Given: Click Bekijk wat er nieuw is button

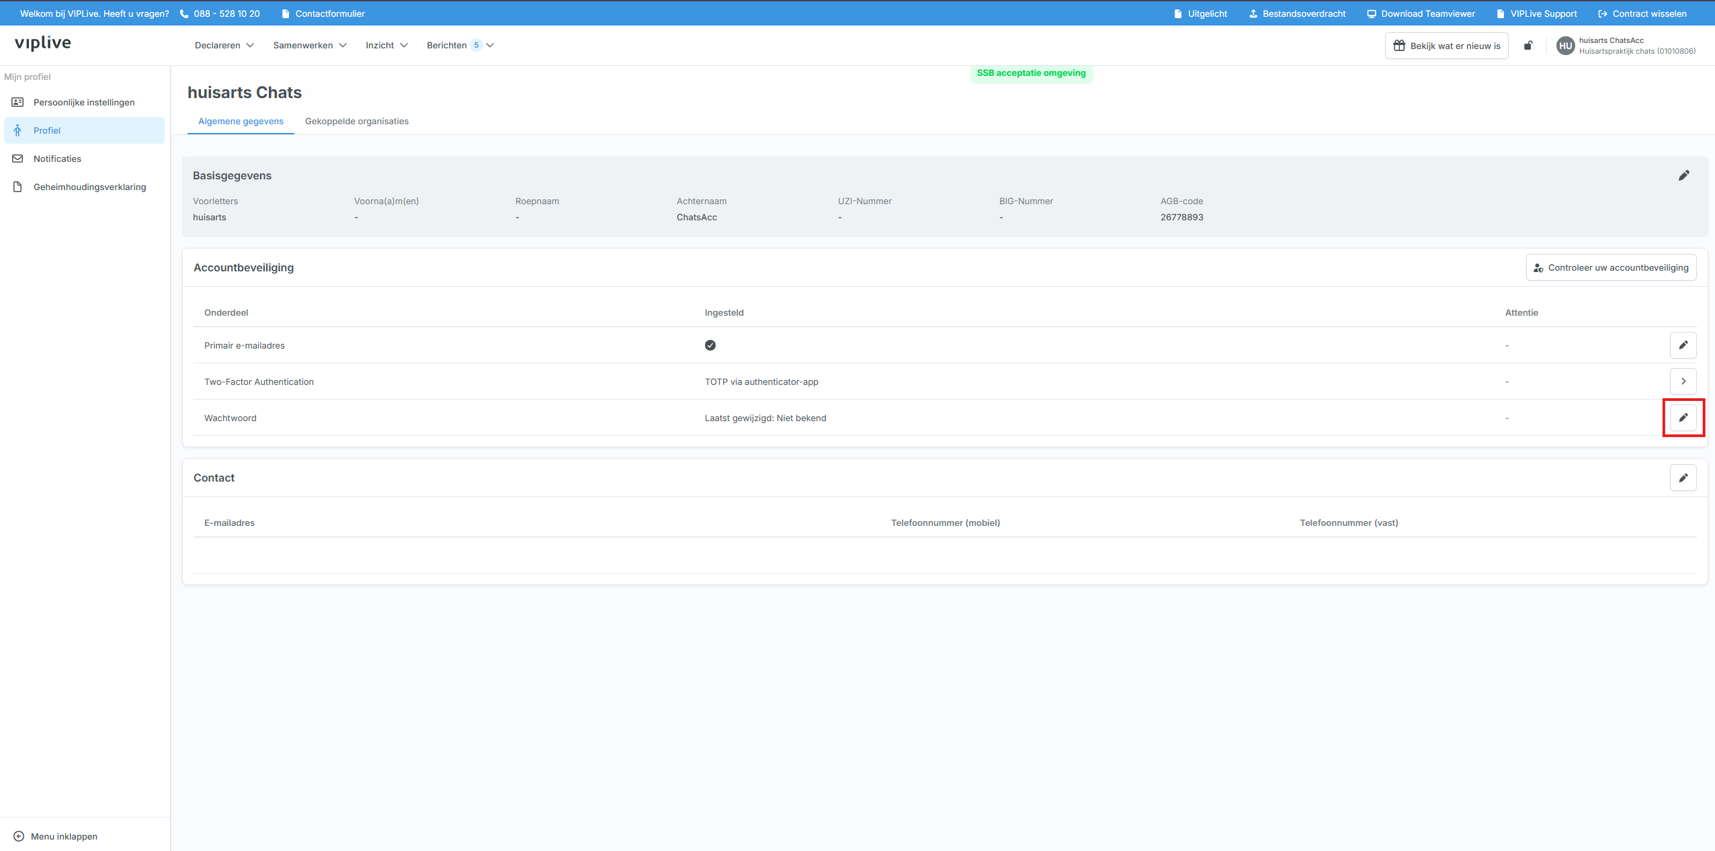Looking at the screenshot, I should (x=1446, y=46).
